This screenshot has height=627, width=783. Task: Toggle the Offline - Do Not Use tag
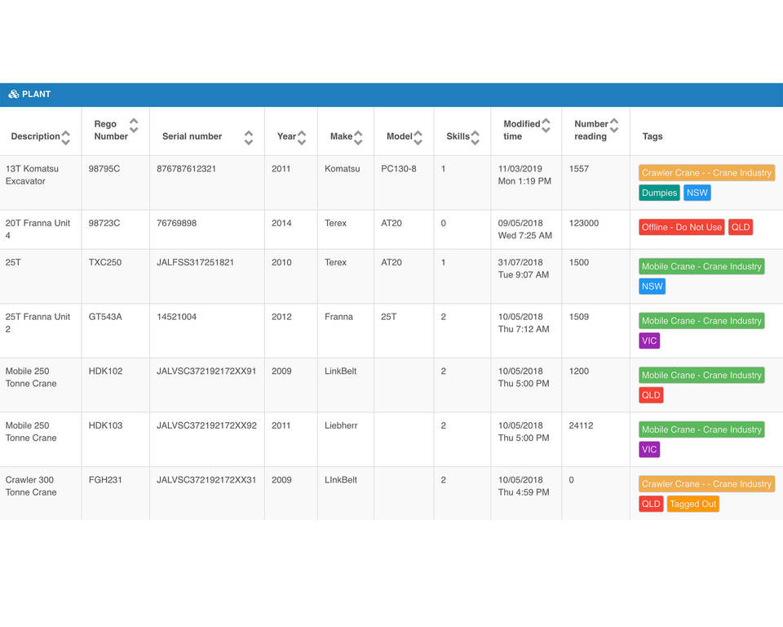coord(681,227)
